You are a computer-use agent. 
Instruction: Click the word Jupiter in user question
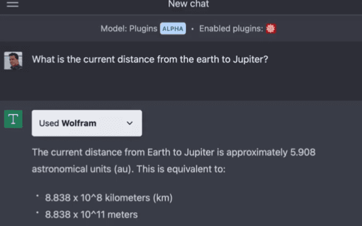tap(250, 59)
